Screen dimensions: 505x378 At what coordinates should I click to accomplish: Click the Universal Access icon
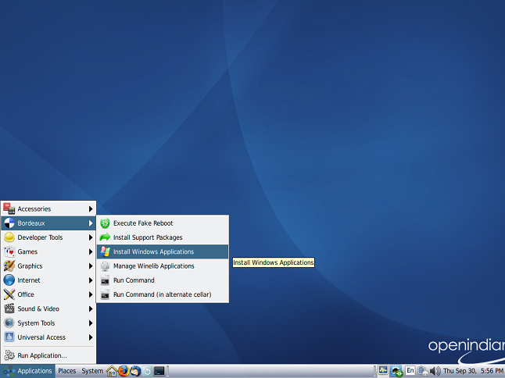tap(9, 337)
